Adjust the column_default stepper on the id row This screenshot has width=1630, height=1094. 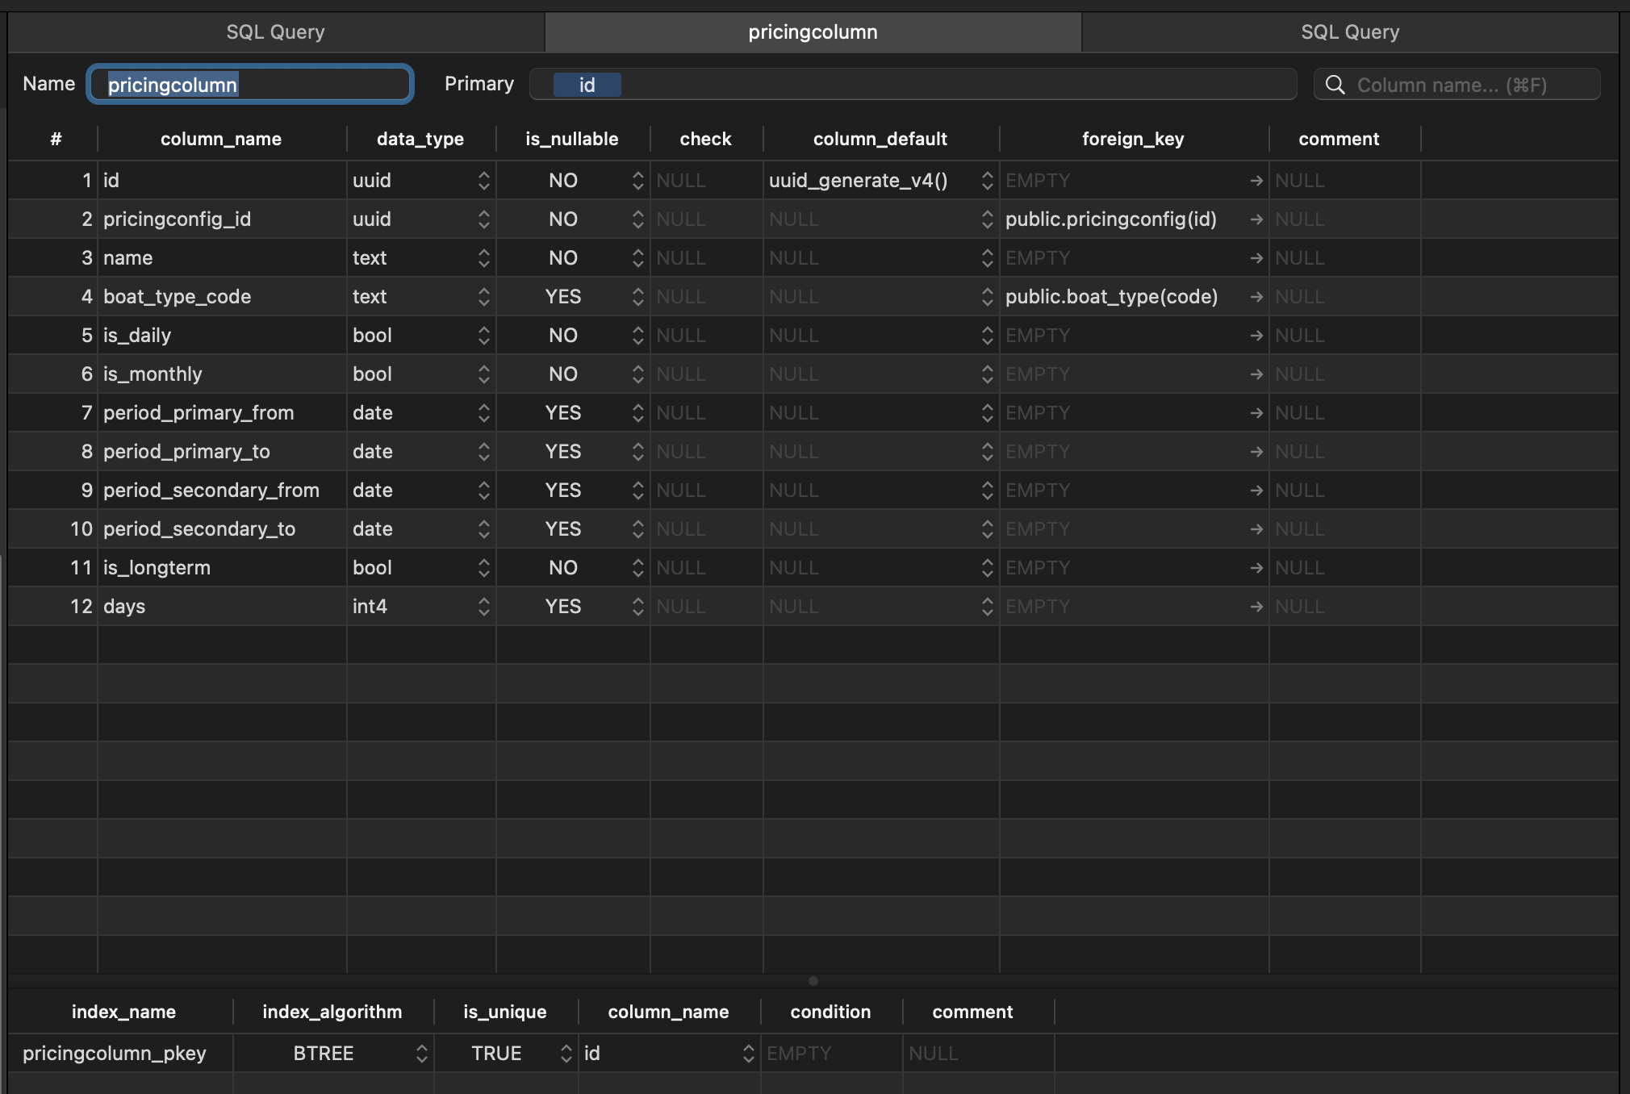986,180
